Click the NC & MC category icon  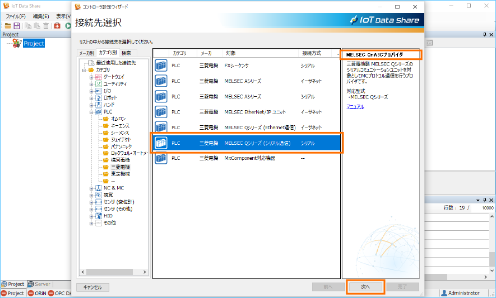click(99, 188)
